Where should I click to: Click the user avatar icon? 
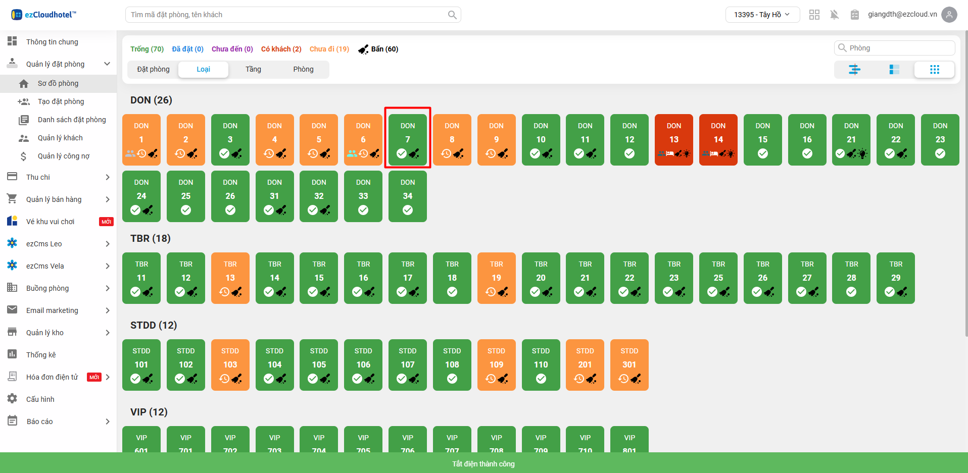pyautogui.click(x=949, y=15)
